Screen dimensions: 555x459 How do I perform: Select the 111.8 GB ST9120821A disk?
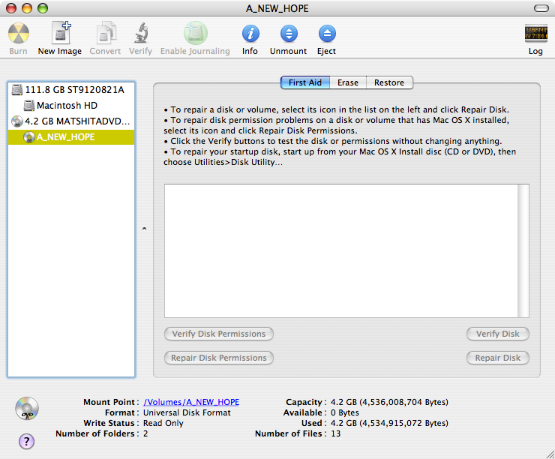point(74,89)
